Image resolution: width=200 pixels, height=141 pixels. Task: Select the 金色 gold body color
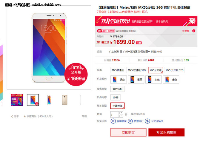(x=171, y=80)
